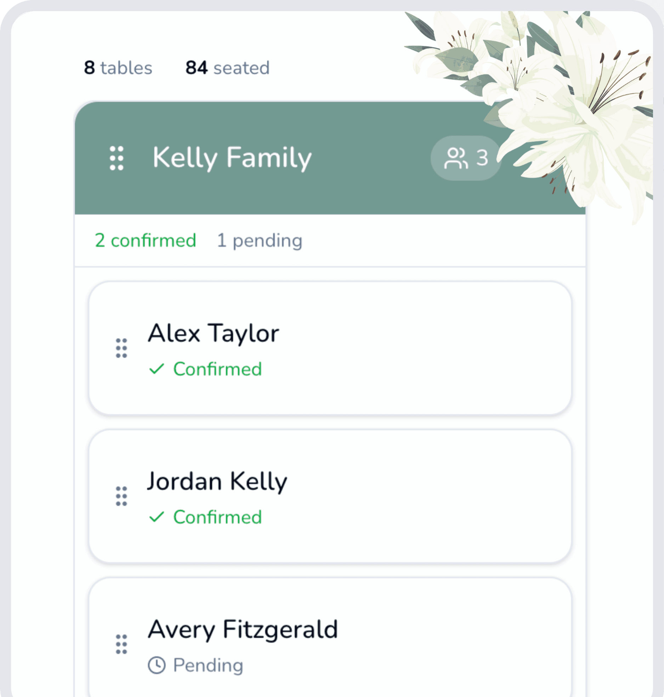Open the 8 tables summary
Image resolution: width=664 pixels, height=697 pixels.
click(x=118, y=67)
